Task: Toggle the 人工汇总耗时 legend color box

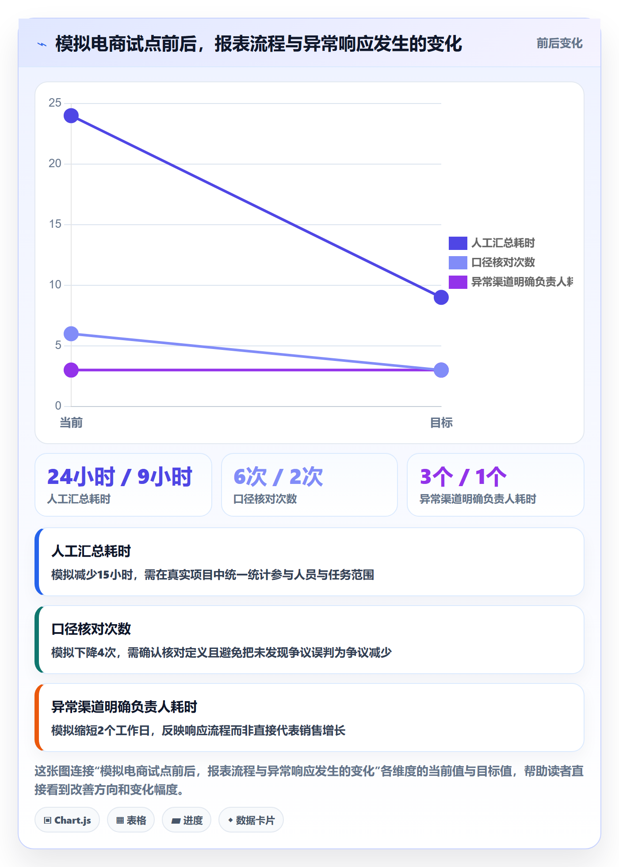Action: pyautogui.click(x=458, y=243)
